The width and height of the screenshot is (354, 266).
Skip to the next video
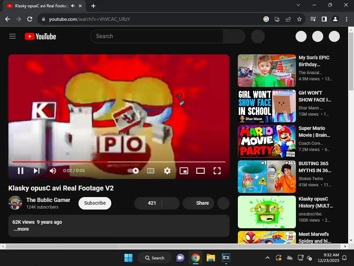(37, 171)
